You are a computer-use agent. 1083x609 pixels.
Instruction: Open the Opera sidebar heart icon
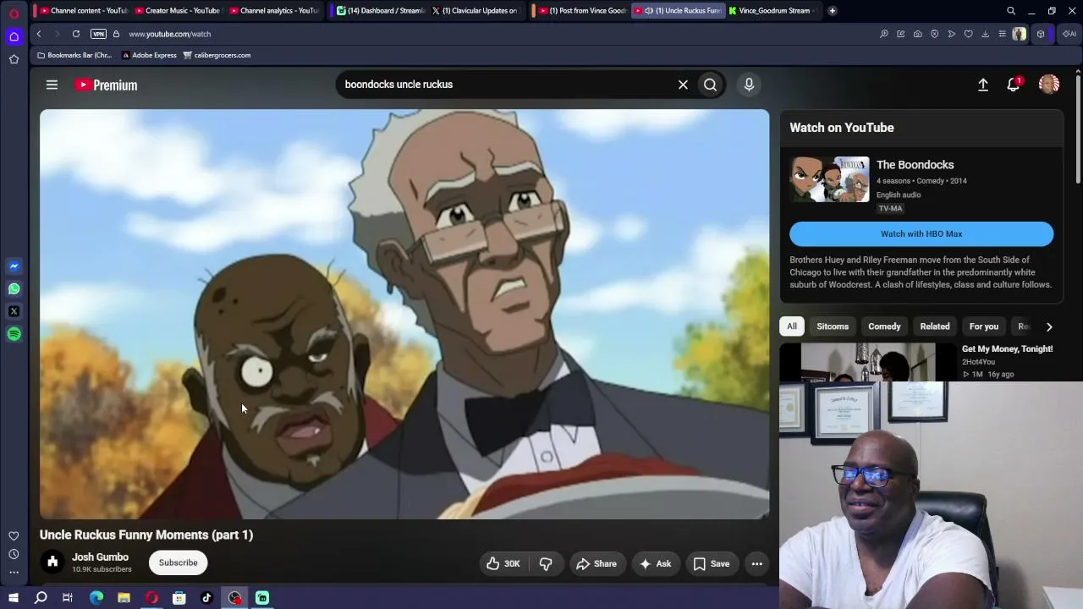[14, 536]
